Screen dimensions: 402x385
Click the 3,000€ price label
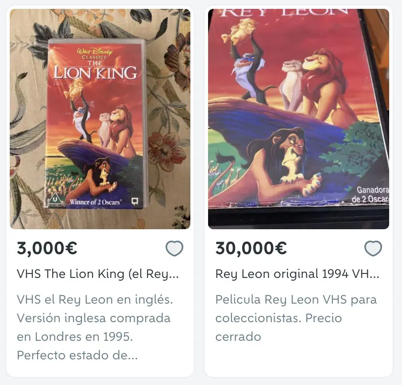[x=47, y=248]
